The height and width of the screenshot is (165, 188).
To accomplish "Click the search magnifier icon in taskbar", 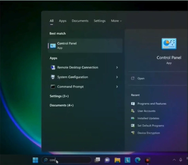I will click(46, 160).
